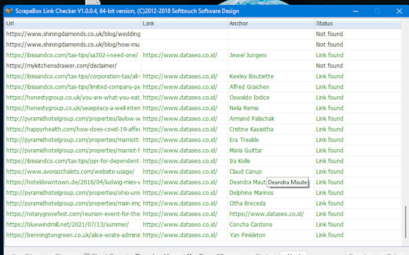Image resolution: width=409 pixels, height=255 pixels.
Task: Click anchor cell Jewel Jungers
Action: (248, 55)
